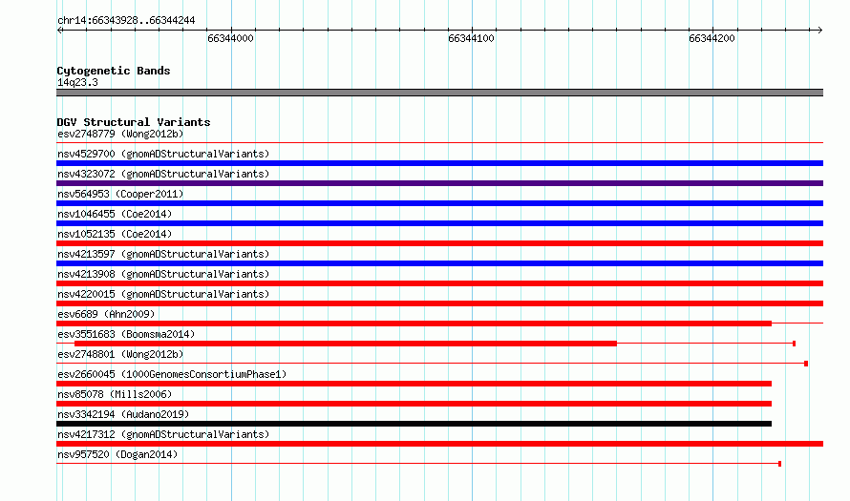Click ruler position label 66344000
Viewport: 850px width, 501px height.
(230, 38)
